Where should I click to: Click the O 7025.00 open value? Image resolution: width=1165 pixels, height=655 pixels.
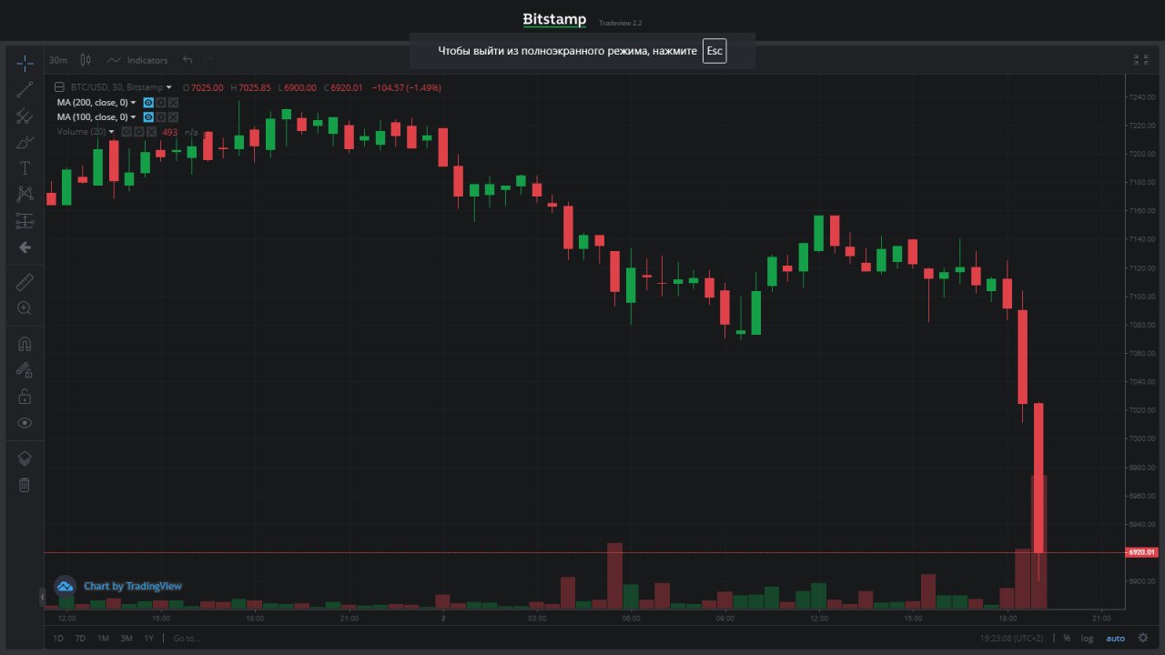tap(204, 88)
